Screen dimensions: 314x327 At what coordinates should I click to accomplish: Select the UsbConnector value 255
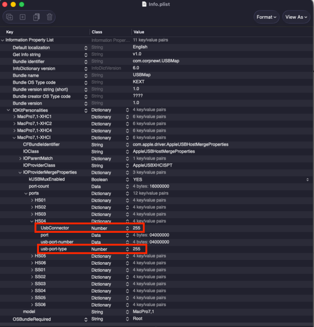tap(136, 228)
